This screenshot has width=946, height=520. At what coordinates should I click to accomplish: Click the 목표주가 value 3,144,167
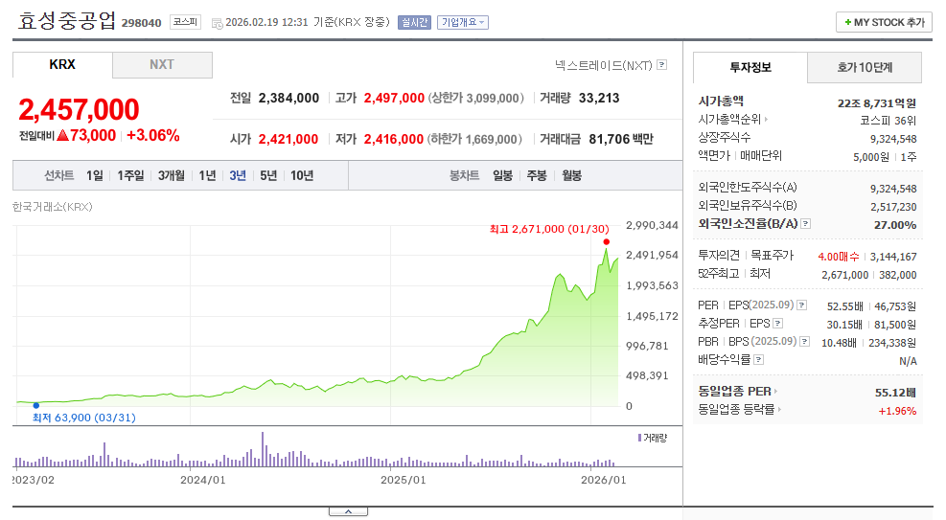pyautogui.click(x=893, y=257)
